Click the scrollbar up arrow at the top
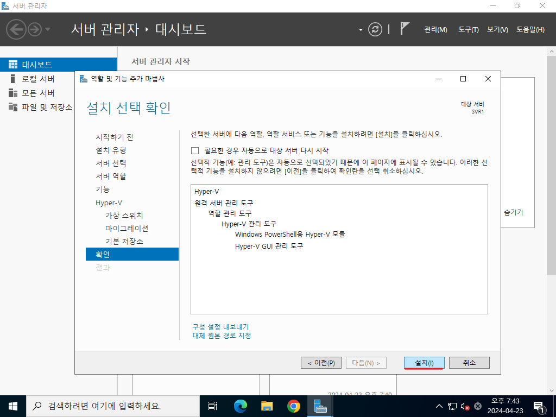556x417 pixels. (552, 51)
